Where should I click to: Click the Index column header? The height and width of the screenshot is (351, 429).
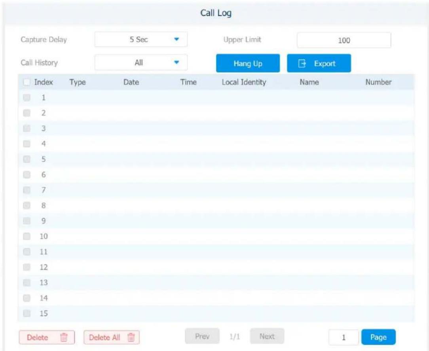point(44,82)
